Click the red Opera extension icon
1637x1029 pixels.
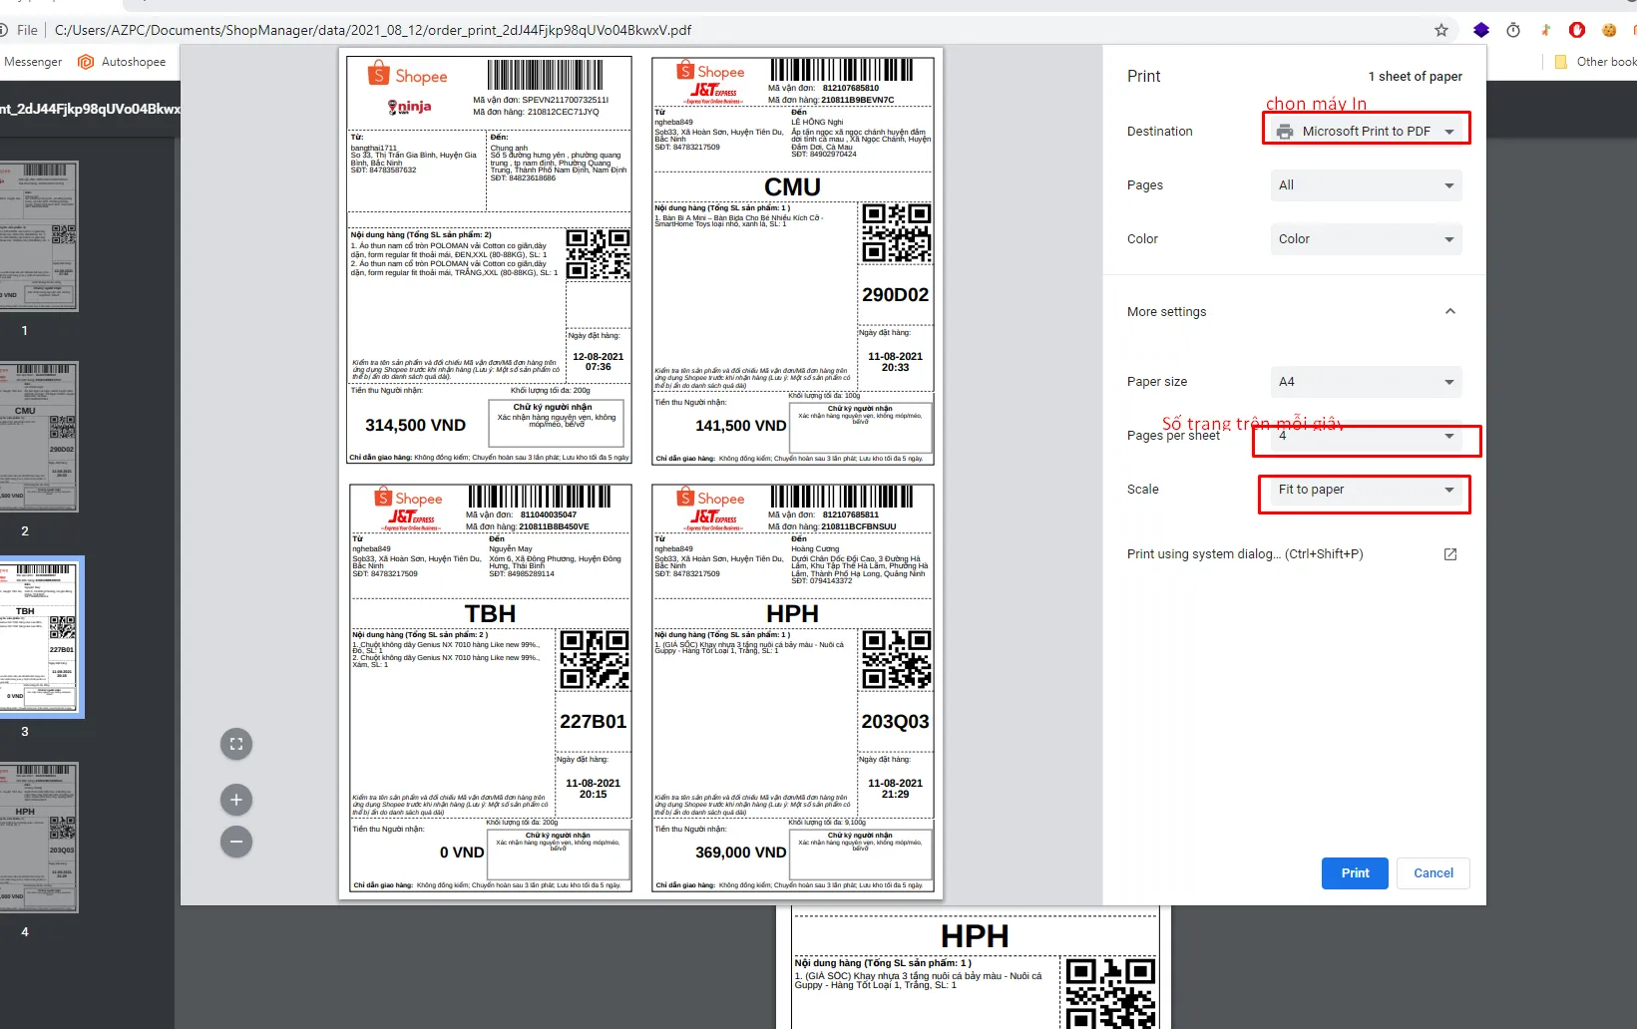pos(1577,30)
